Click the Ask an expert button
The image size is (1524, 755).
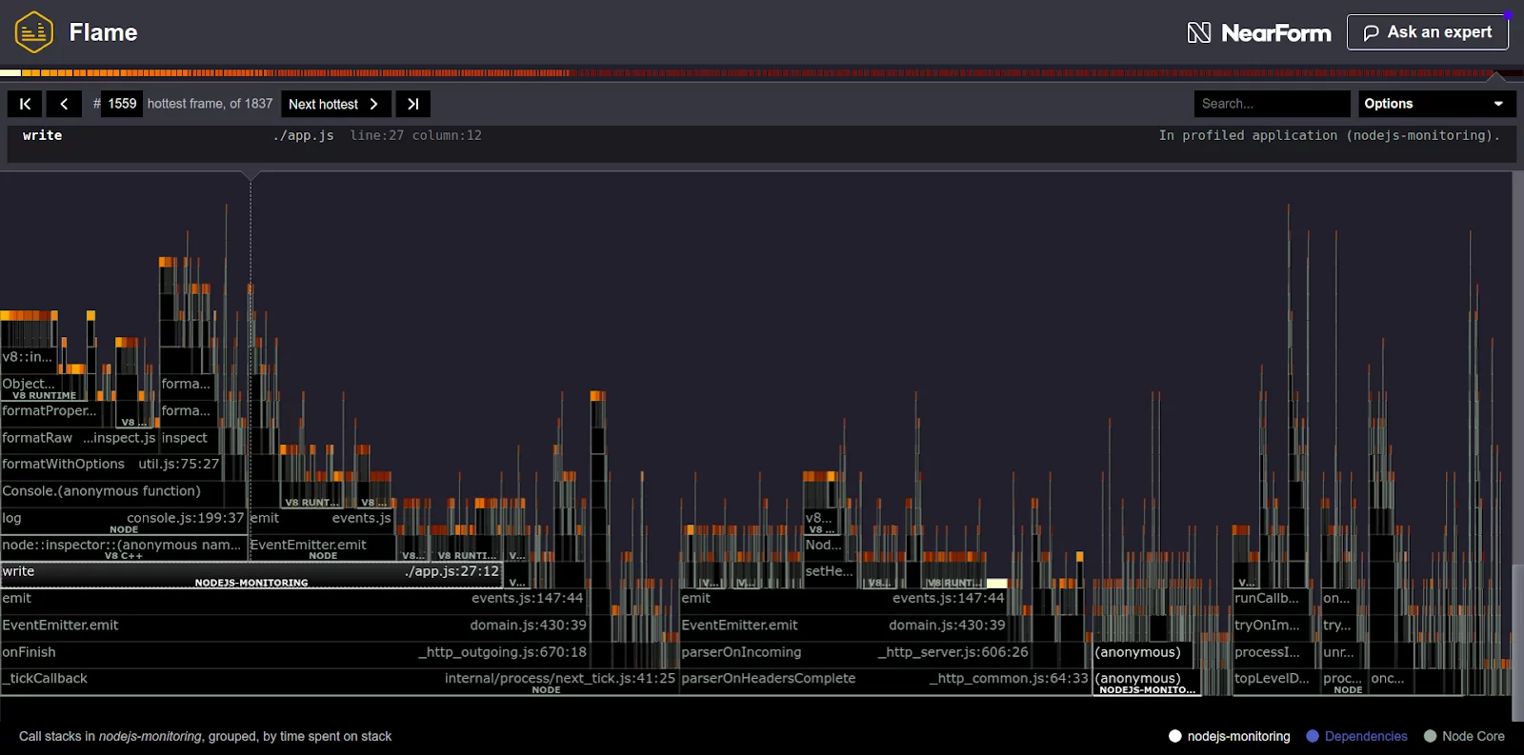click(x=1427, y=32)
